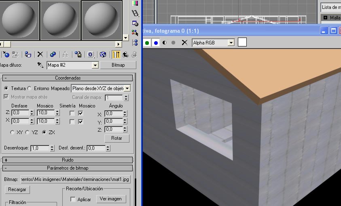
Task: Click the sample slots down scroll arrow
Action: pyautogui.click(x=125, y=38)
